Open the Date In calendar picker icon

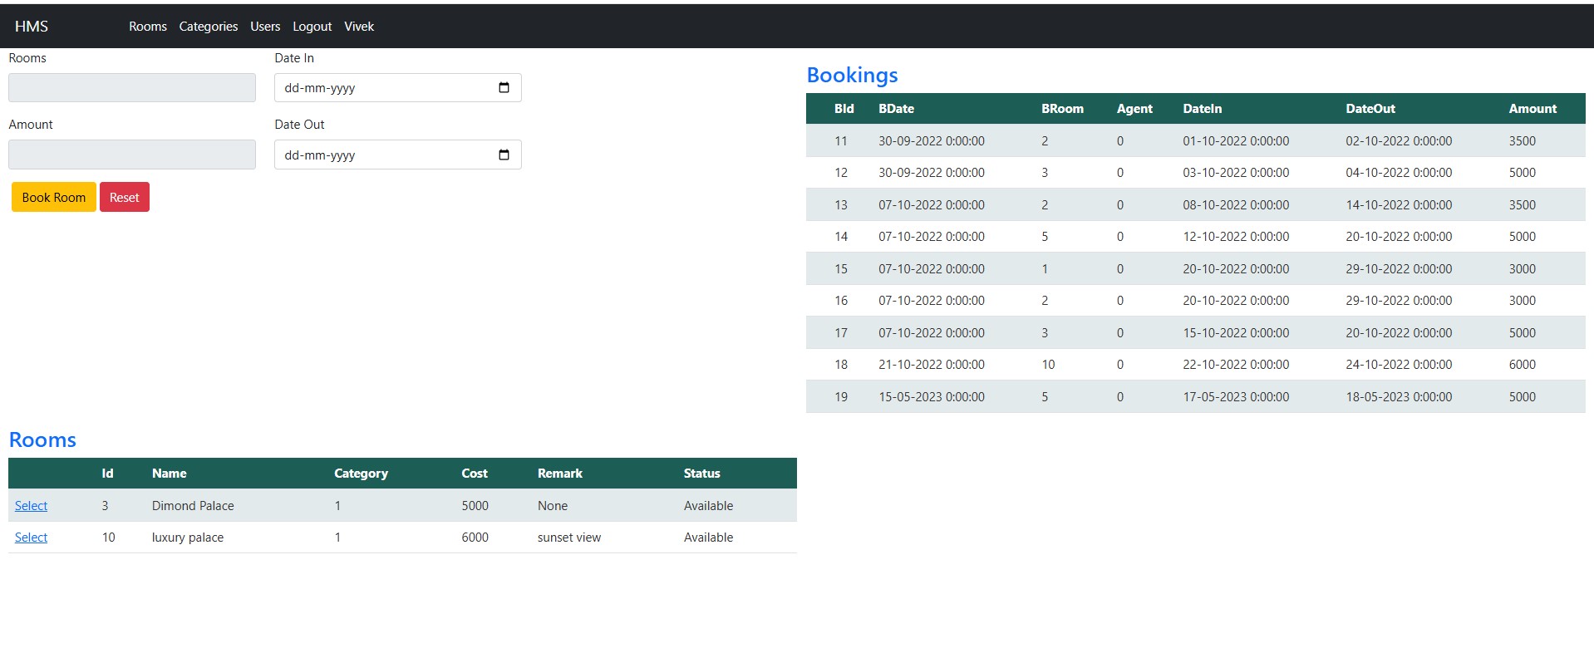504,87
